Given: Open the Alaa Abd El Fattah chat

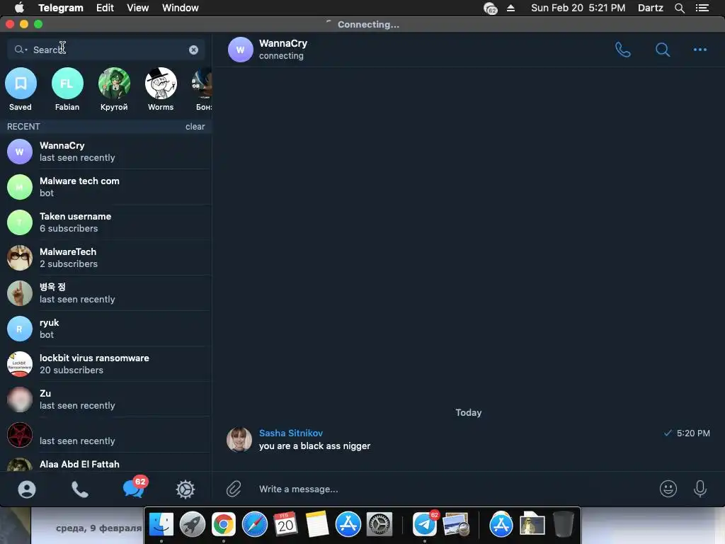Looking at the screenshot, I should [x=106, y=463].
